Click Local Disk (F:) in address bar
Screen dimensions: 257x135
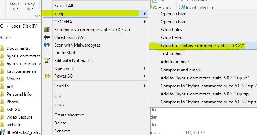pyautogui.click(x=24, y=26)
